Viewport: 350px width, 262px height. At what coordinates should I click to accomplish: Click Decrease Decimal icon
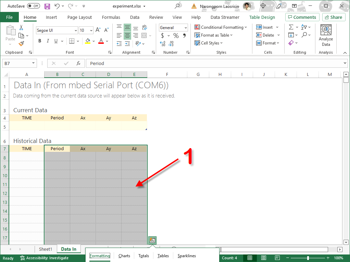tap(171, 44)
